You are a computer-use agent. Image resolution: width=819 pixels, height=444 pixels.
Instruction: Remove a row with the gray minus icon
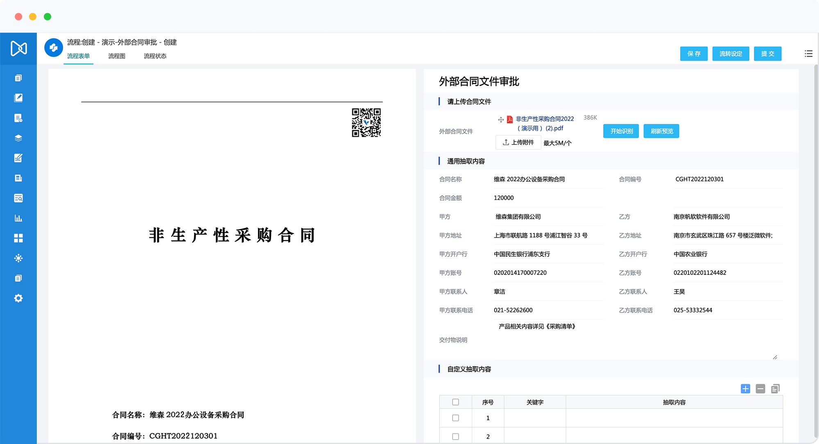(x=760, y=389)
